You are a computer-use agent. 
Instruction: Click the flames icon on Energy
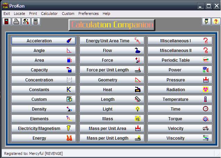(69, 138)
